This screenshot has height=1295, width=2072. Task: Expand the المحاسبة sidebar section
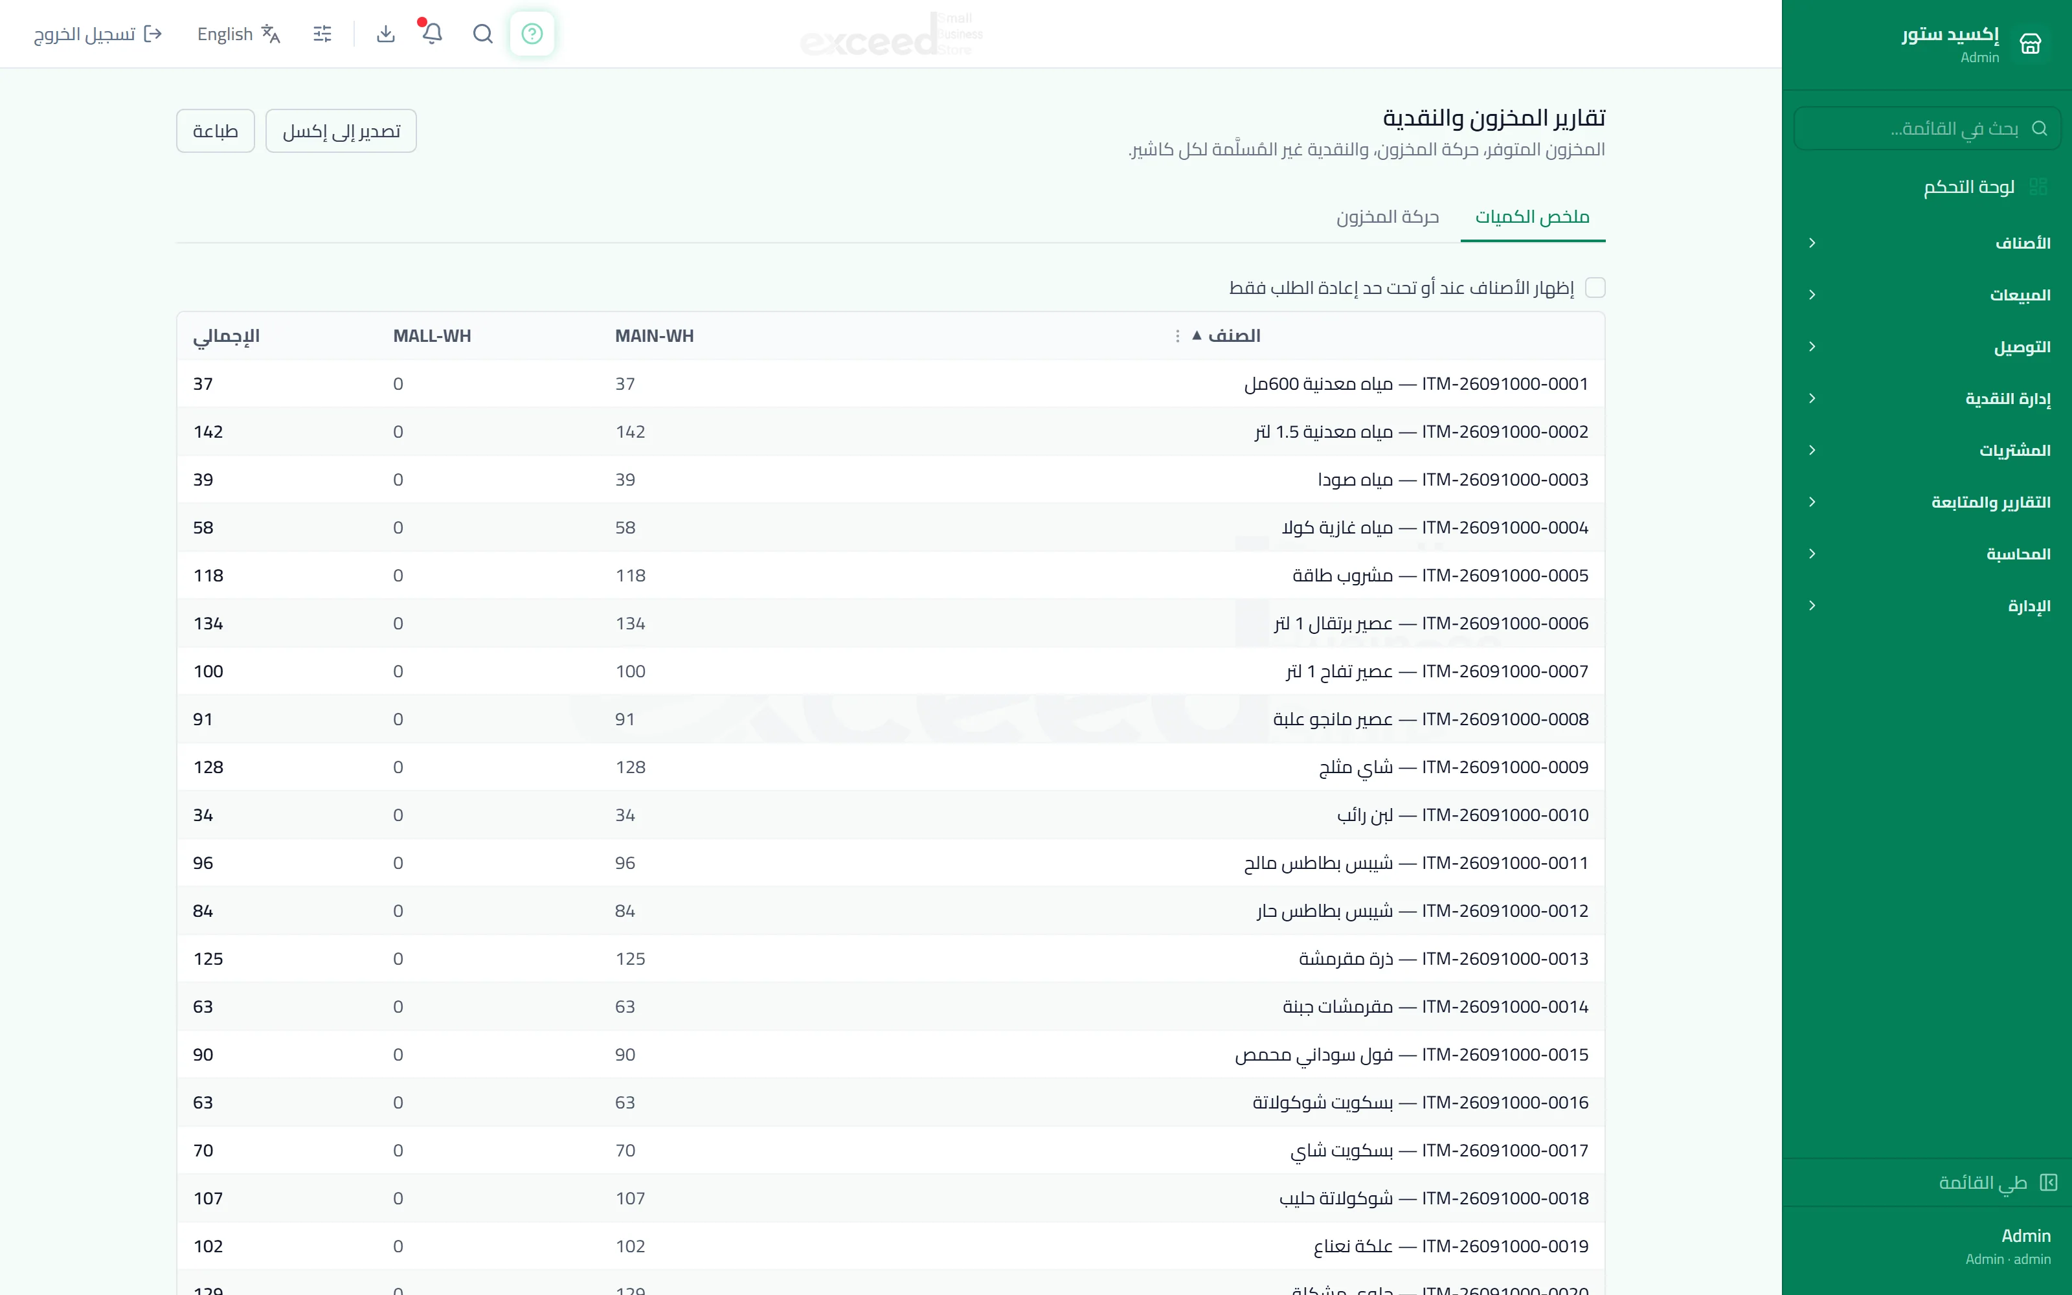pyautogui.click(x=1926, y=554)
